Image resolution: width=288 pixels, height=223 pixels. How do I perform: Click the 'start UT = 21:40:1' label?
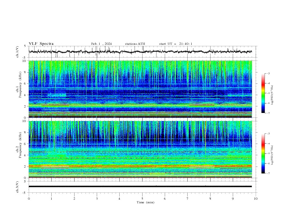pos(176,44)
